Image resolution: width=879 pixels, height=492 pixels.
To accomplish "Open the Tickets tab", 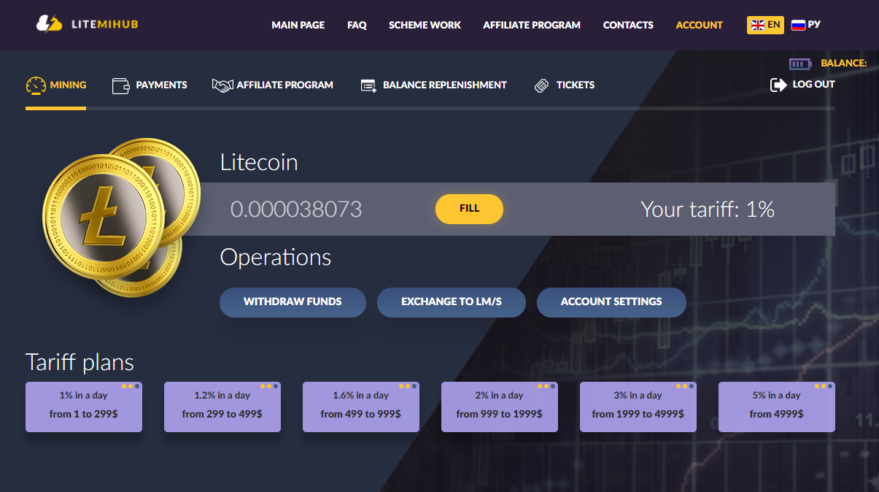I will coord(564,85).
